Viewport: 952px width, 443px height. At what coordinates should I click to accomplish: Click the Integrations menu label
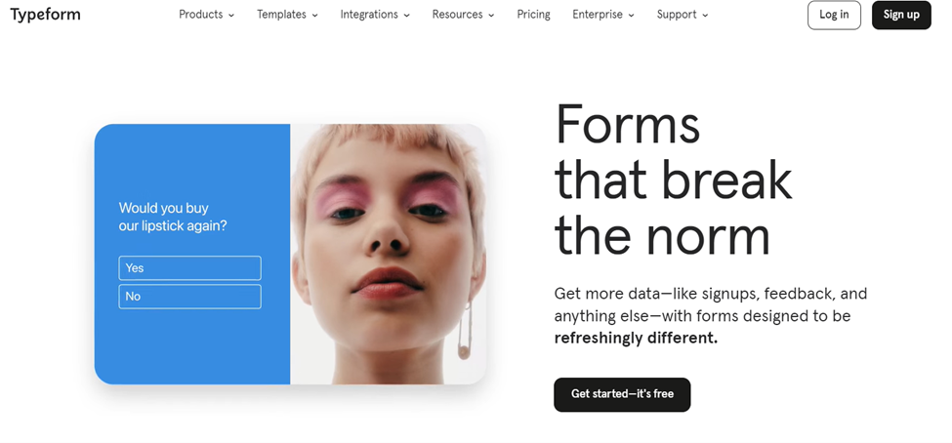(369, 15)
